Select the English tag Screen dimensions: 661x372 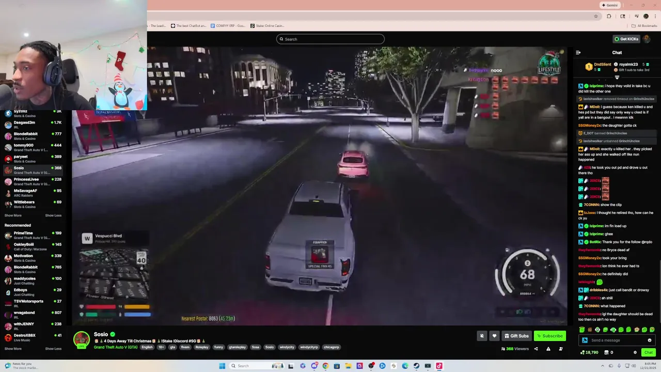coord(147,347)
